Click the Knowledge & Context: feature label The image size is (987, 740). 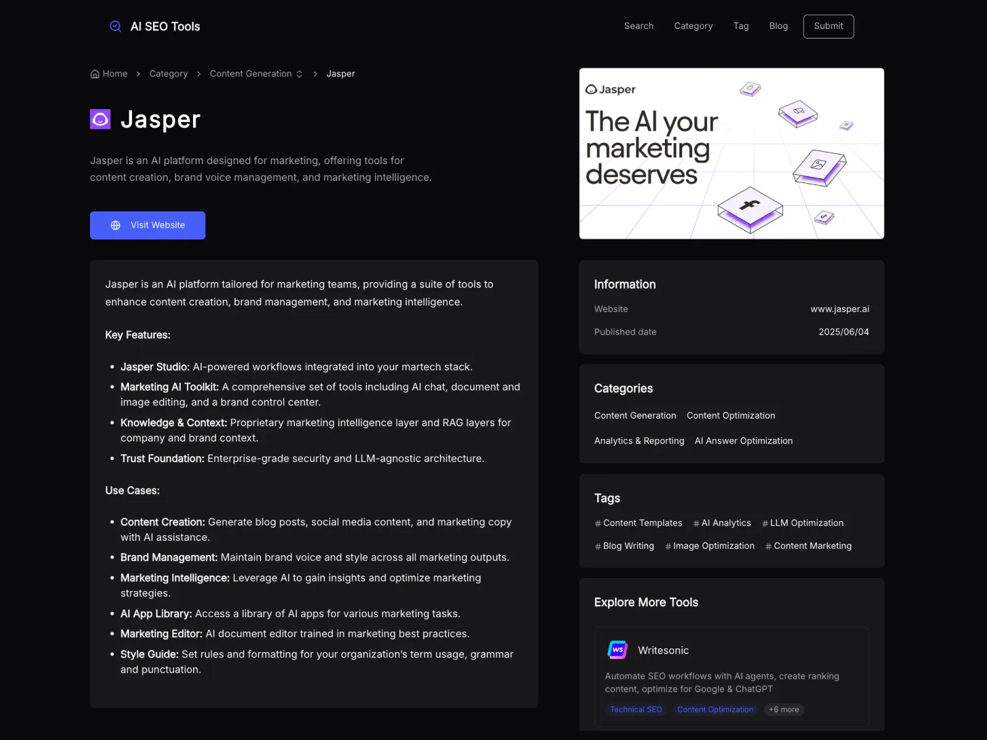tap(174, 423)
